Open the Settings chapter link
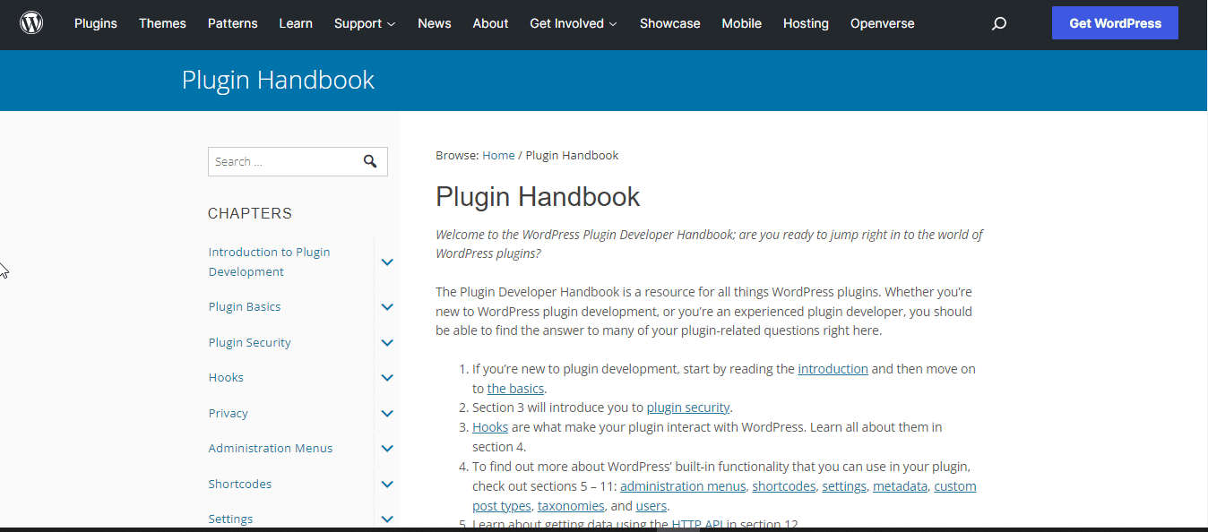1208x532 pixels. point(231,519)
